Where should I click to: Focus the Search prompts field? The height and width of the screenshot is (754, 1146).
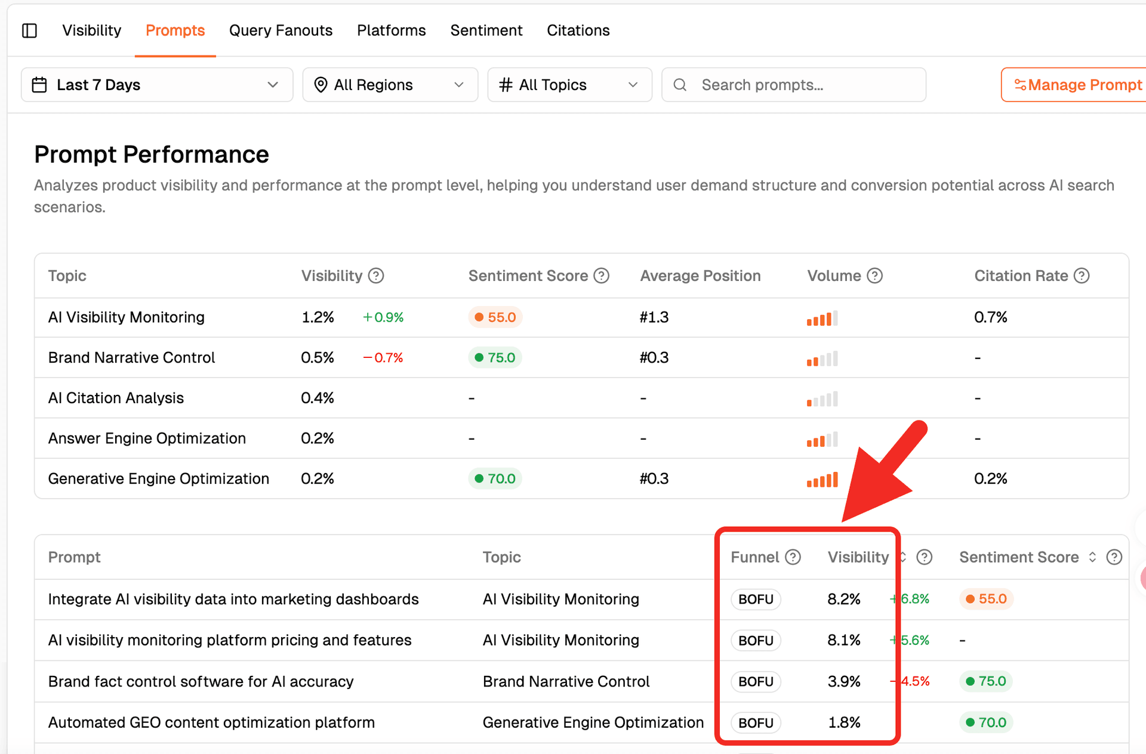pyautogui.click(x=793, y=85)
